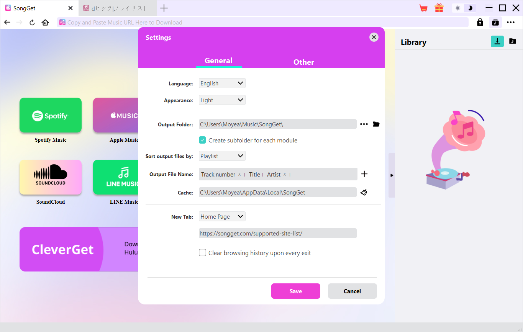The image size is (523, 332).
Task: Open the music library icon in toolbar
Action: point(495,22)
